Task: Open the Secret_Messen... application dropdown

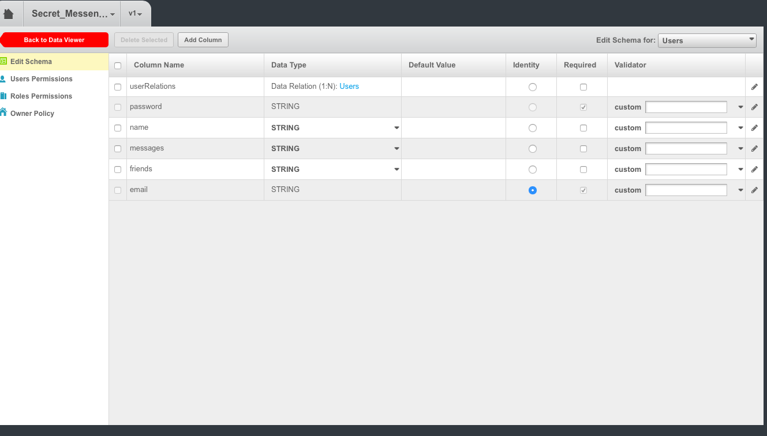Action: (72, 14)
